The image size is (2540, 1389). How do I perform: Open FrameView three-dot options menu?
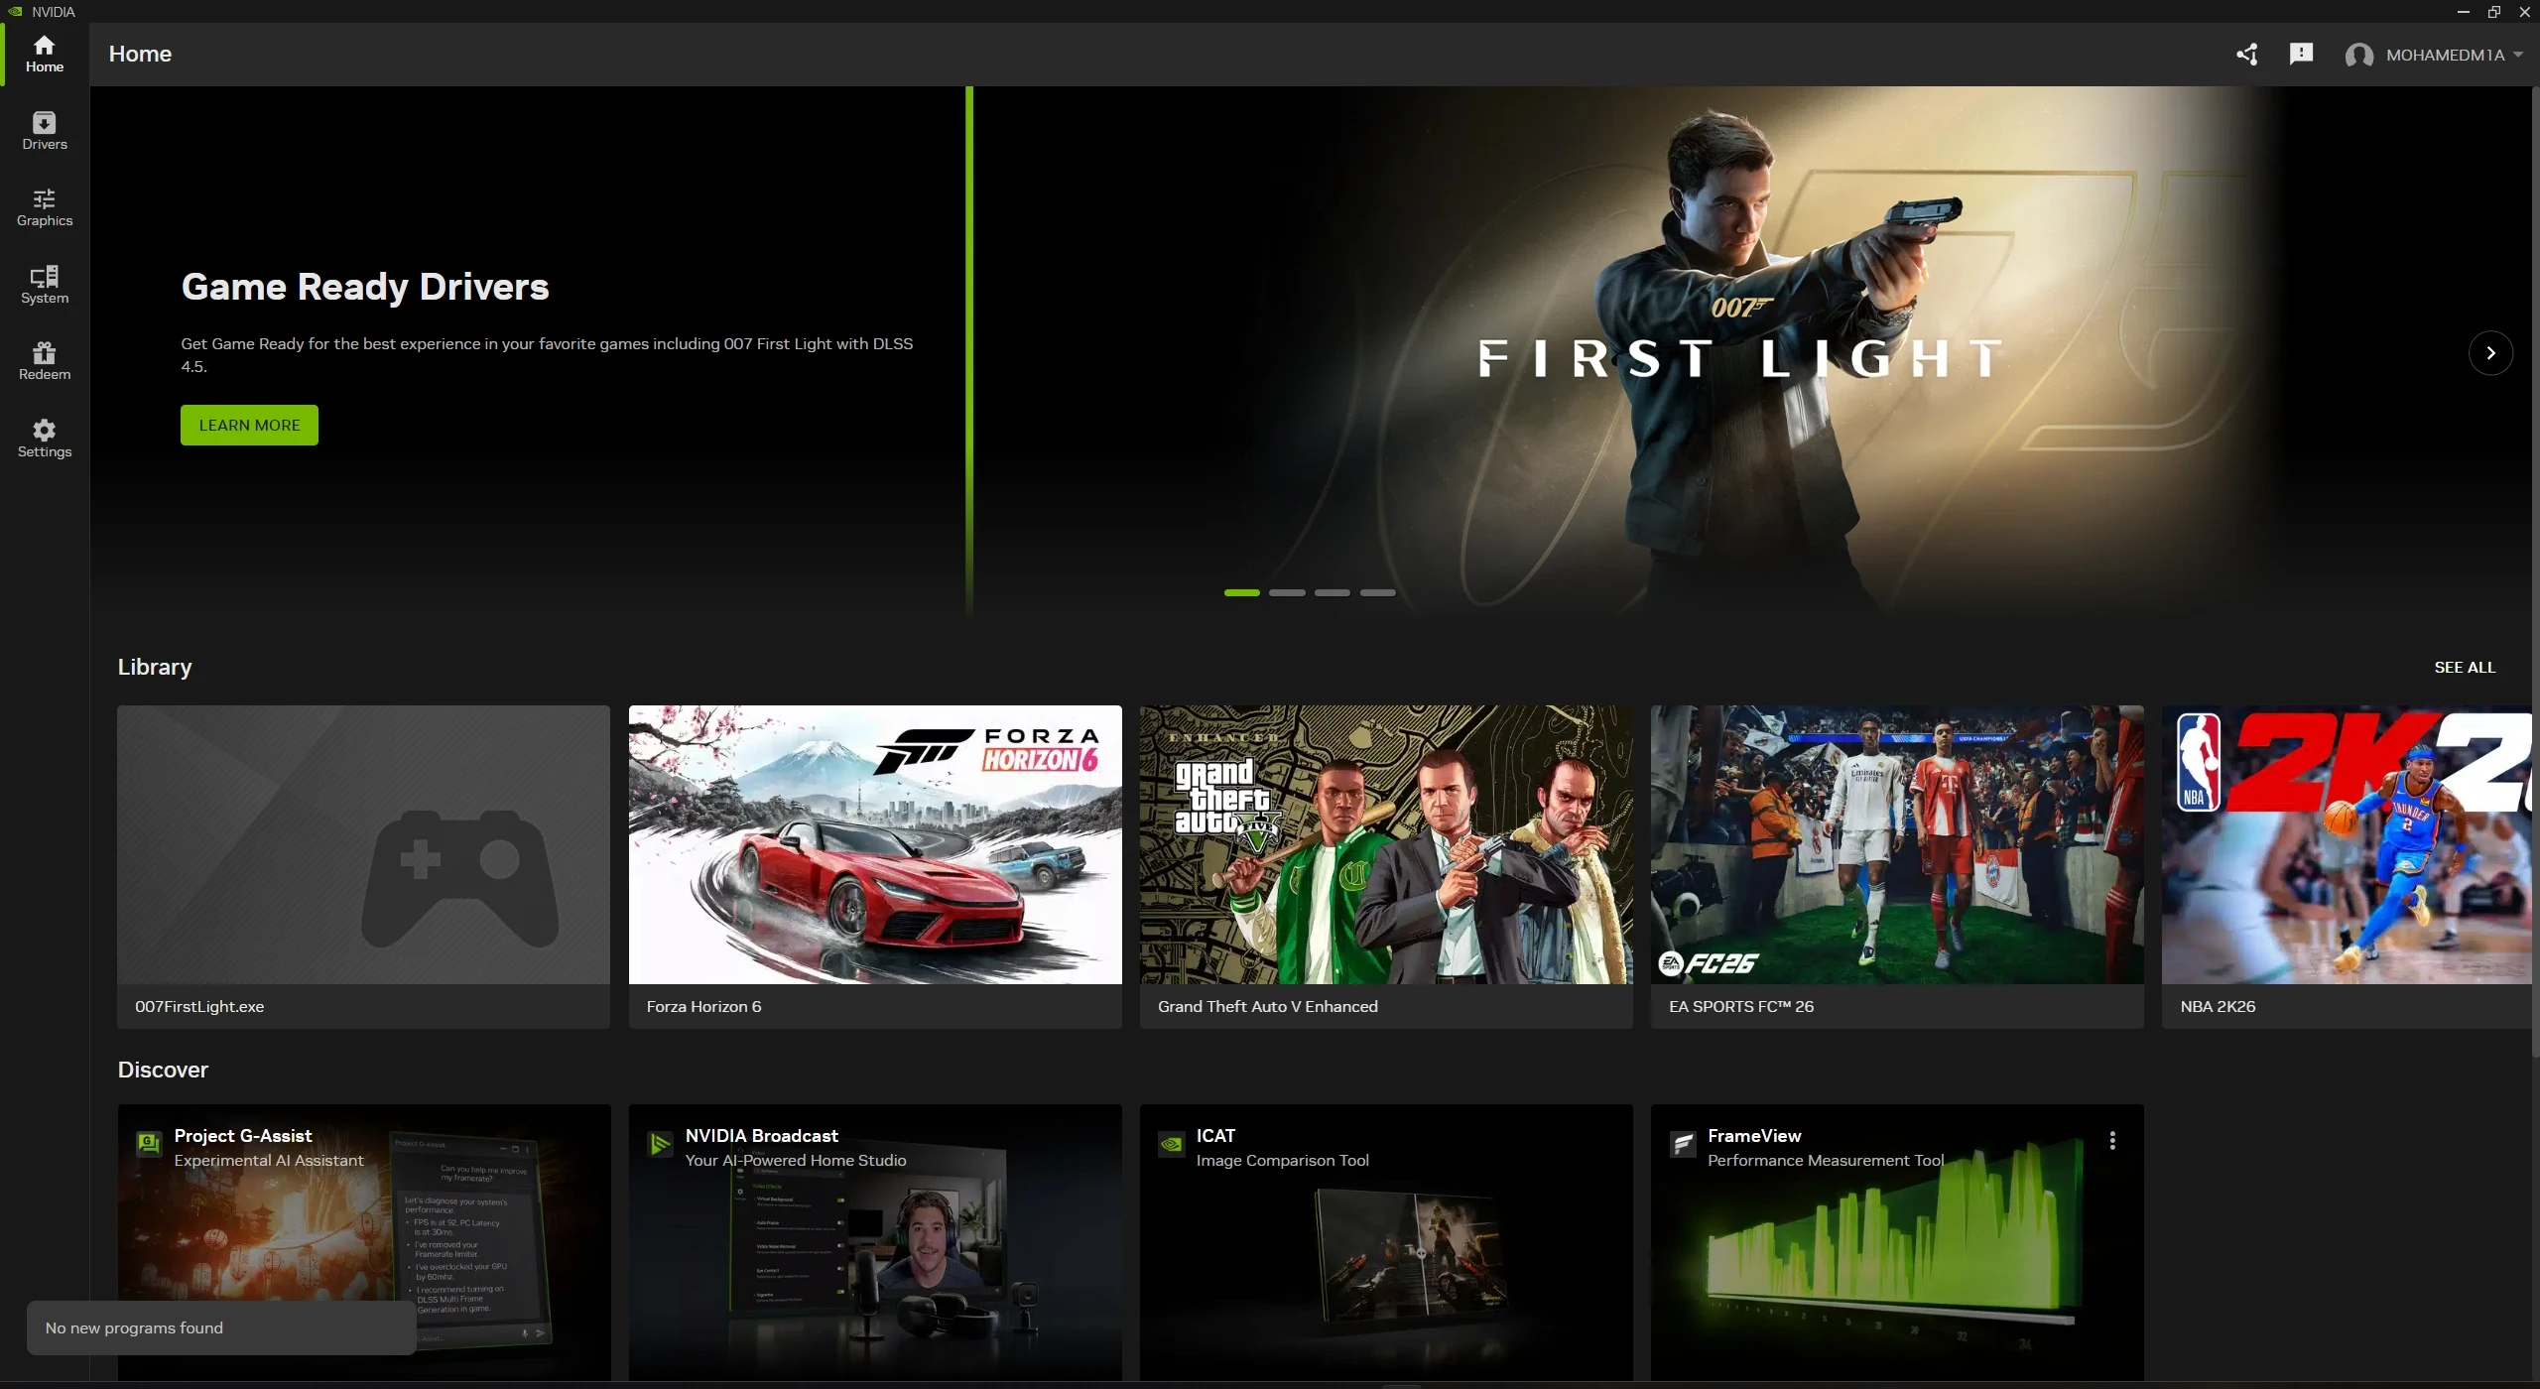(2112, 1141)
